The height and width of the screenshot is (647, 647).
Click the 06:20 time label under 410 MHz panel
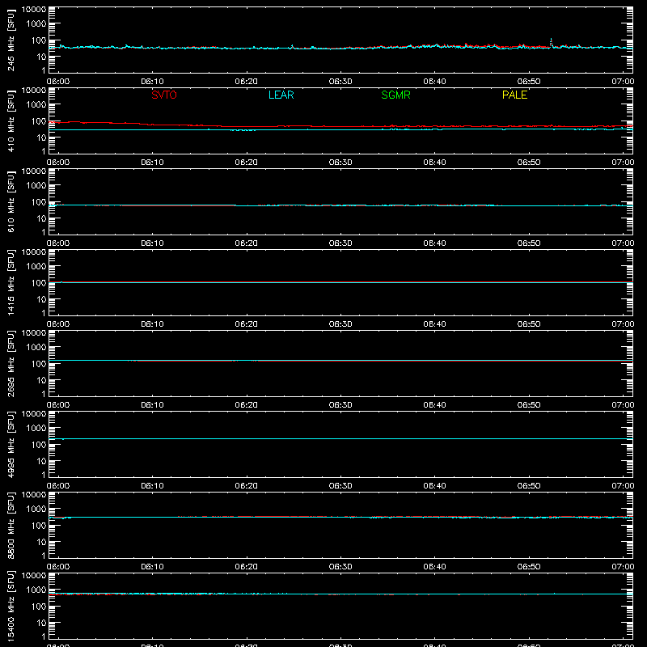coord(247,163)
